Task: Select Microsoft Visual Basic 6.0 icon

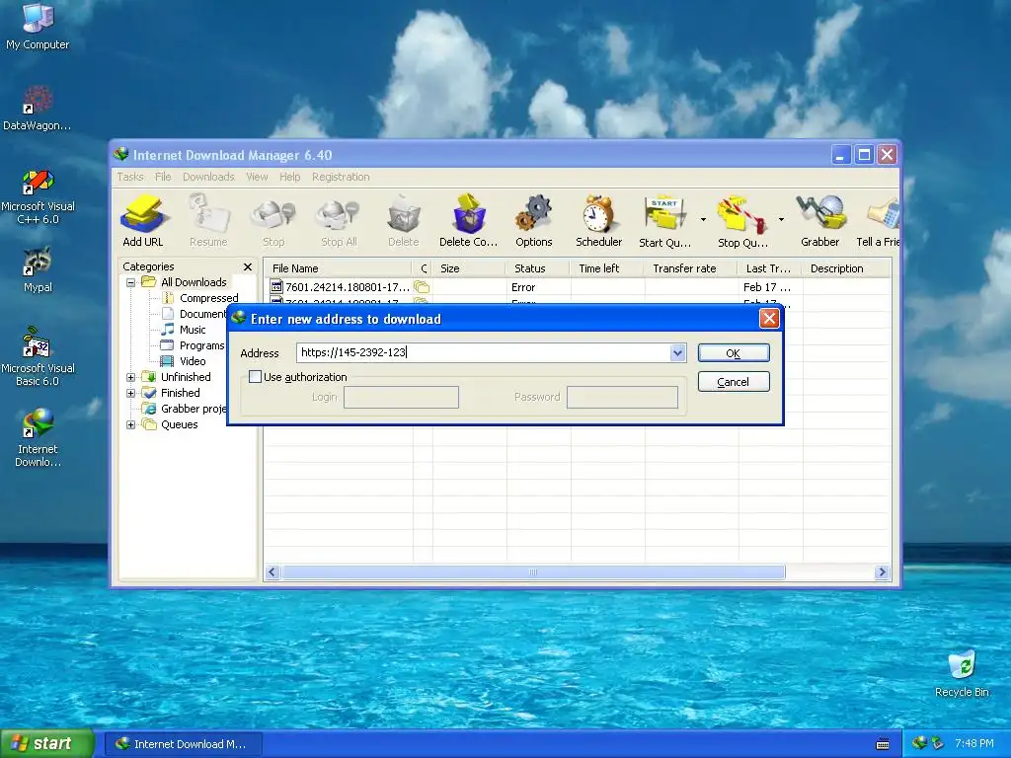Action: (38, 342)
